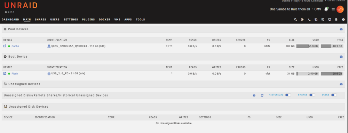
Task: Open the Apps tab
Action: [128, 19]
